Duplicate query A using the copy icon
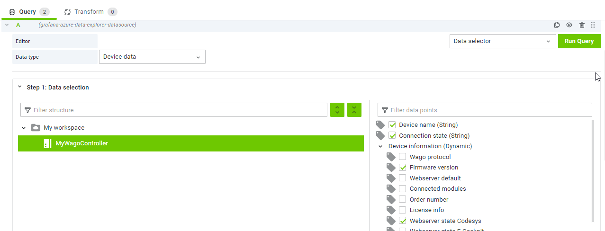 pyautogui.click(x=557, y=25)
